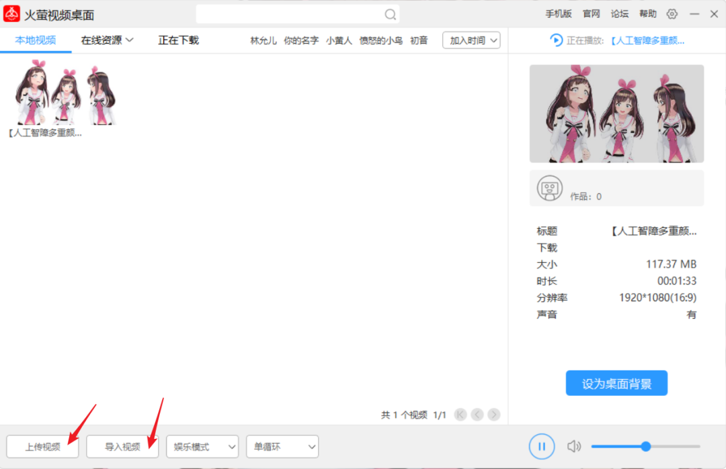Click the 117.37 MB size value

click(672, 264)
